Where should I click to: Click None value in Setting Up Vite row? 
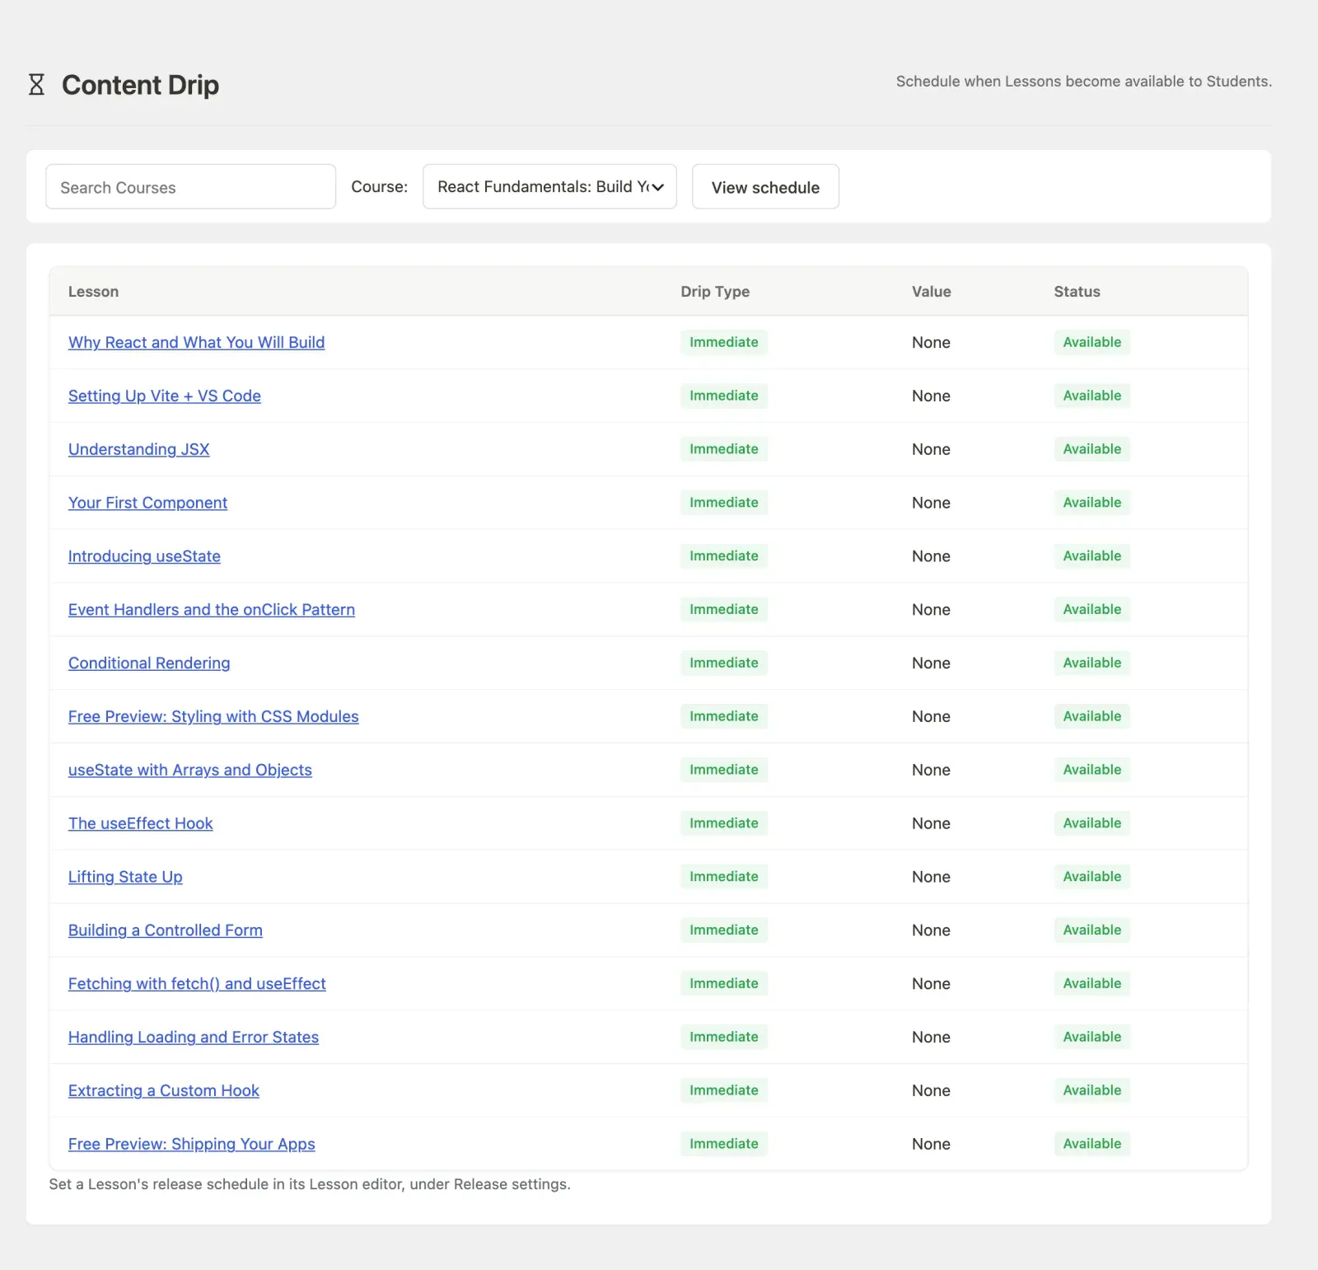[931, 396]
